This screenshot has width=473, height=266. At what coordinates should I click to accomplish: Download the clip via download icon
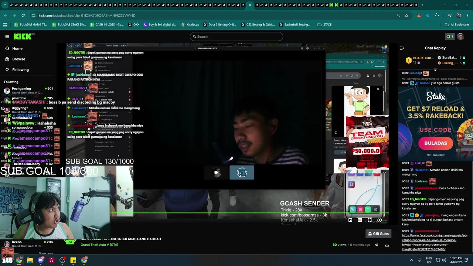[x=387, y=245]
